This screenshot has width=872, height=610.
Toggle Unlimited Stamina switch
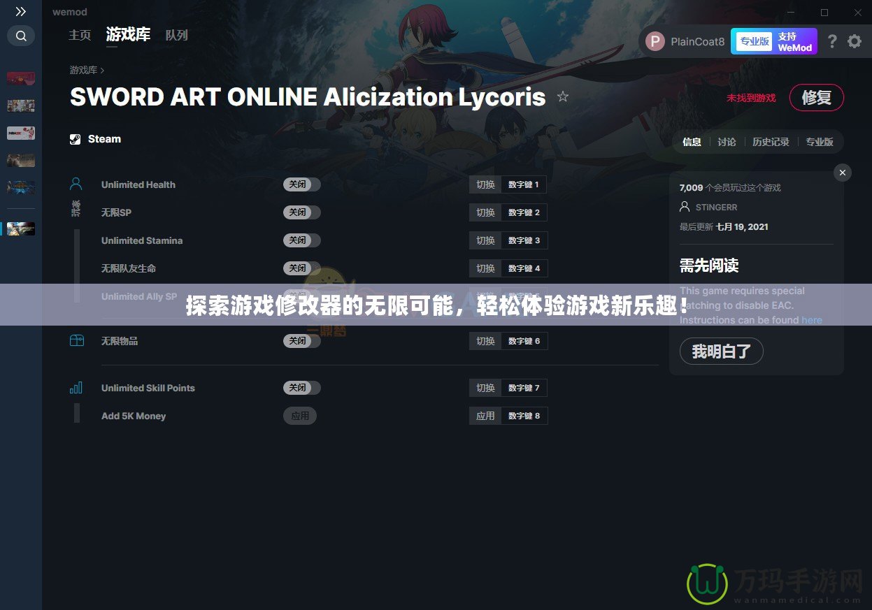point(302,240)
